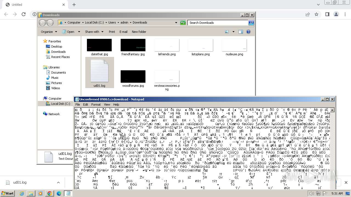Select the datethat.jpg thumbnail
Viewport: 351px width, 197px height.
click(x=99, y=45)
